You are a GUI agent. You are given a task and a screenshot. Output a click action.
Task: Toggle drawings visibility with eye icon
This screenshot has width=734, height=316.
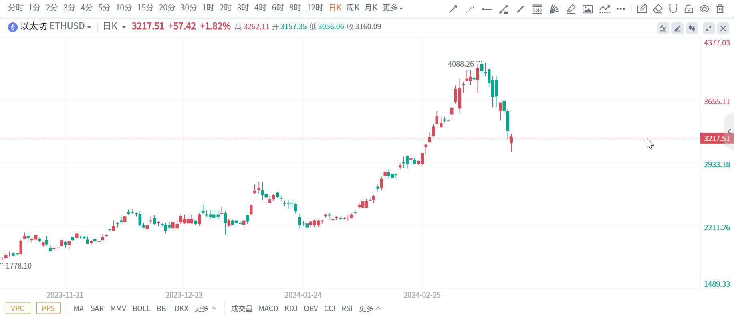(x=704, y=9)
